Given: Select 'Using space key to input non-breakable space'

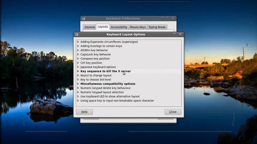Looking at the screenshot, I should coord(117,100).
